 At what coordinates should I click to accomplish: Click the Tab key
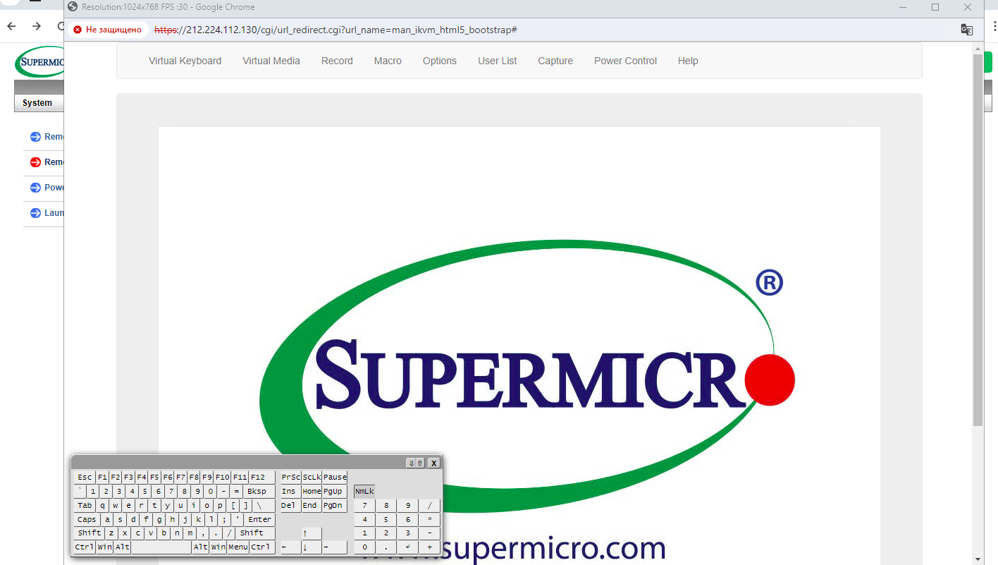click(85, 506)
